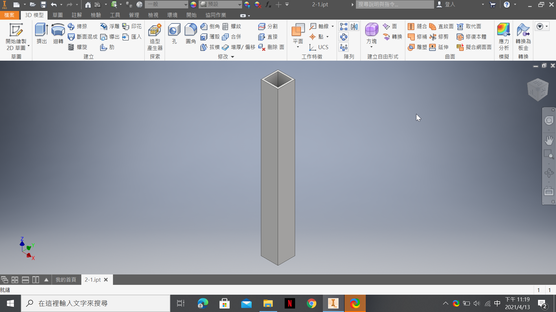Select the Thread (螺紋) tool

coord(231,26)
